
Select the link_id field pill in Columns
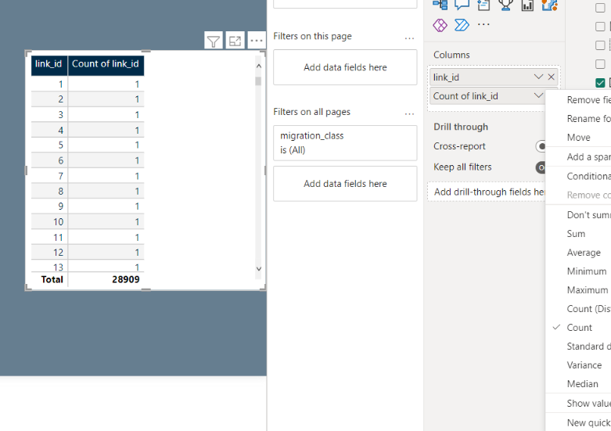click(x=494, y=77)
